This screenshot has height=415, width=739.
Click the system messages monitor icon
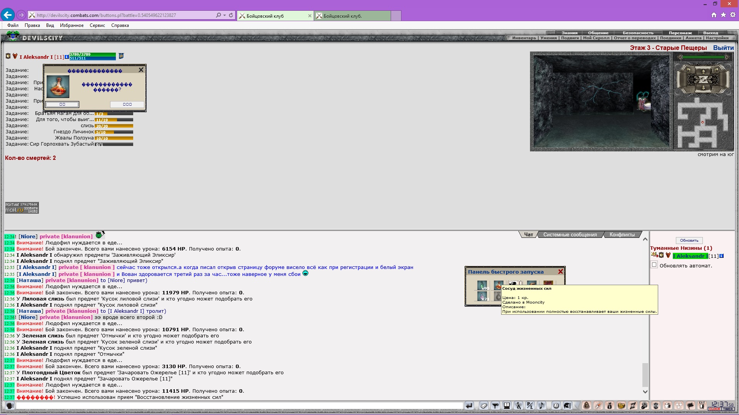(507, 405)
